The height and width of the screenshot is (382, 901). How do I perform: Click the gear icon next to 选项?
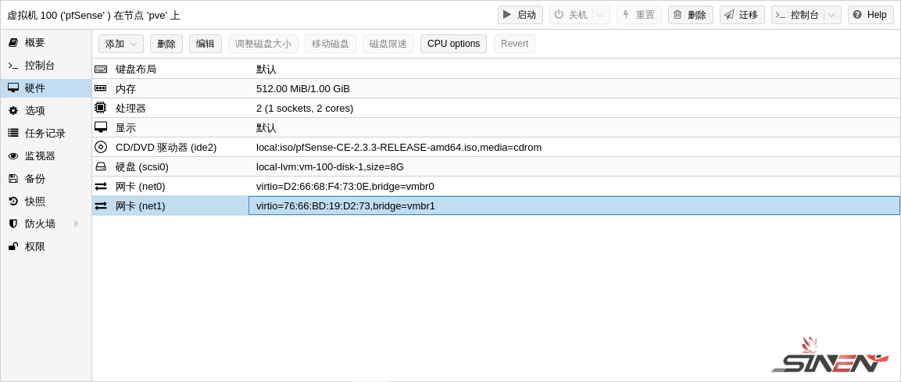13,111
